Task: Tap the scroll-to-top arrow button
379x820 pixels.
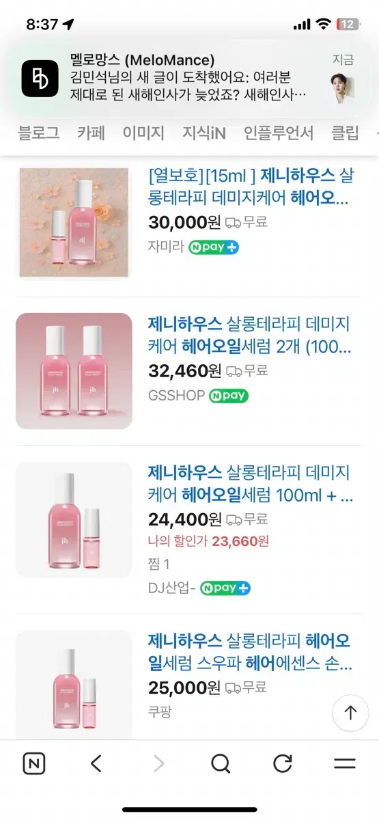Action: [350, 713]
